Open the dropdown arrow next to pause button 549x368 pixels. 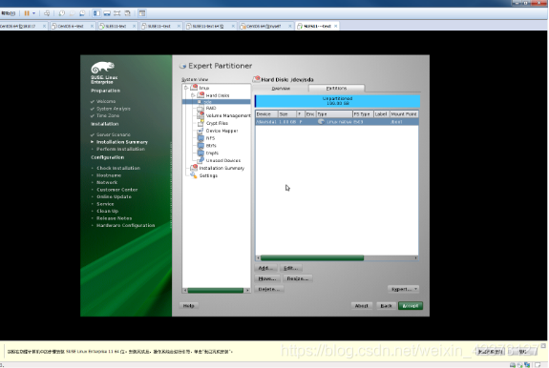point(34,13)
